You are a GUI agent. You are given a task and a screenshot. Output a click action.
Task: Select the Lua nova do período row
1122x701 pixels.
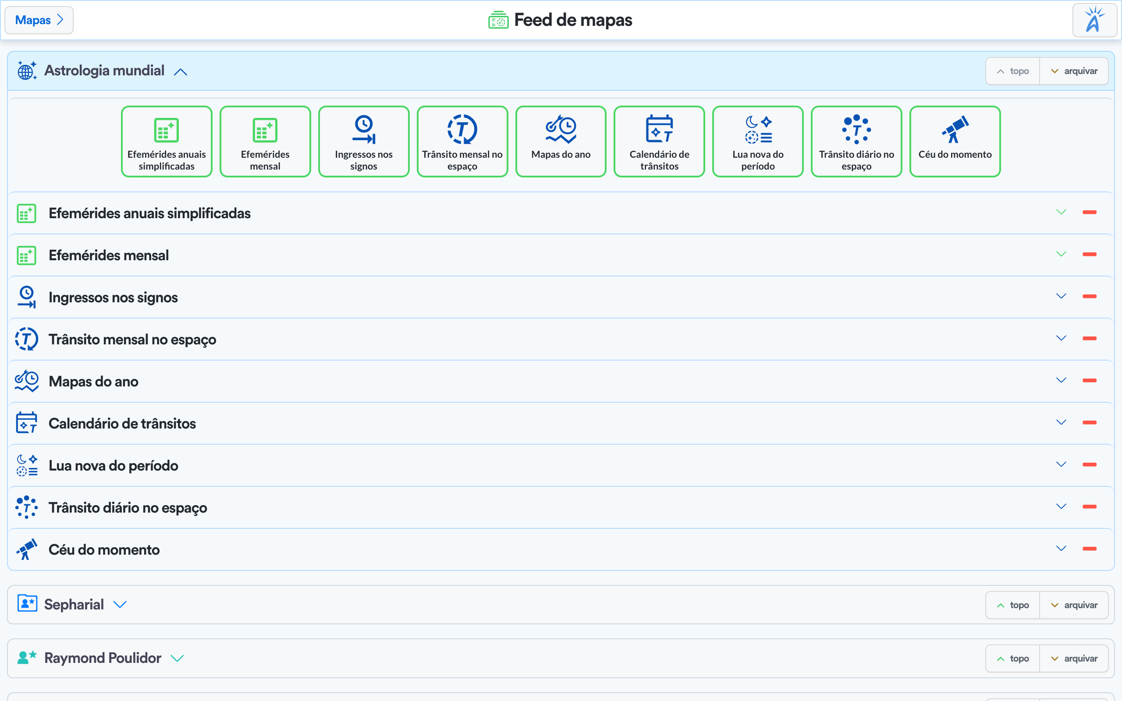click(114, 465)
